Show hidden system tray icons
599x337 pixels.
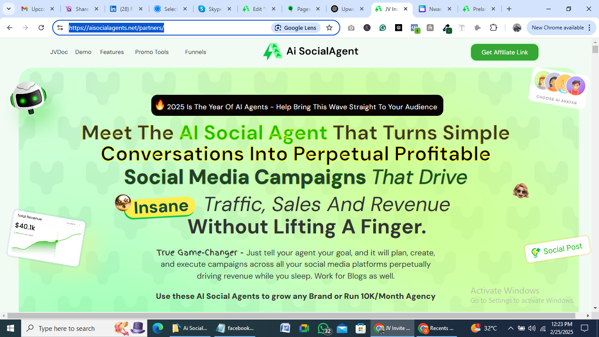[x=510, y=328]
